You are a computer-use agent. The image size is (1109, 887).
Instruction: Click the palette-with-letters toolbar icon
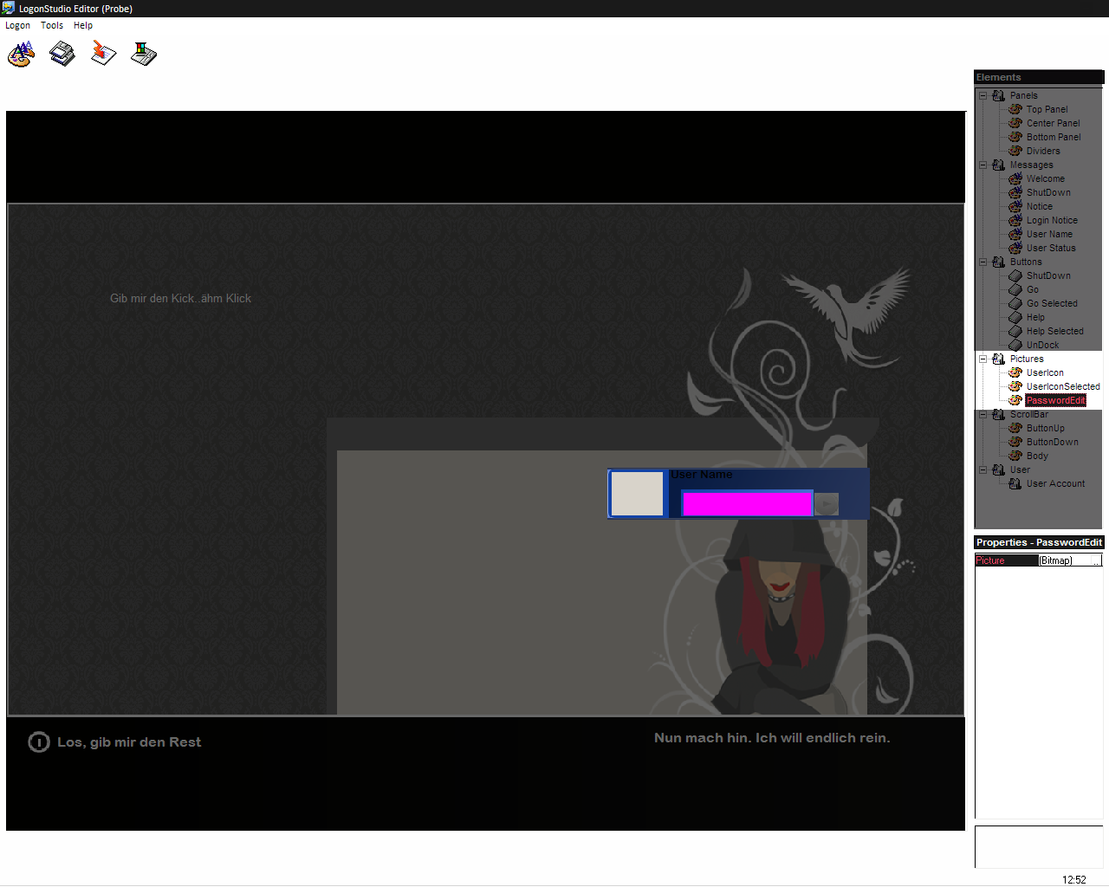[x=21, y=55]
